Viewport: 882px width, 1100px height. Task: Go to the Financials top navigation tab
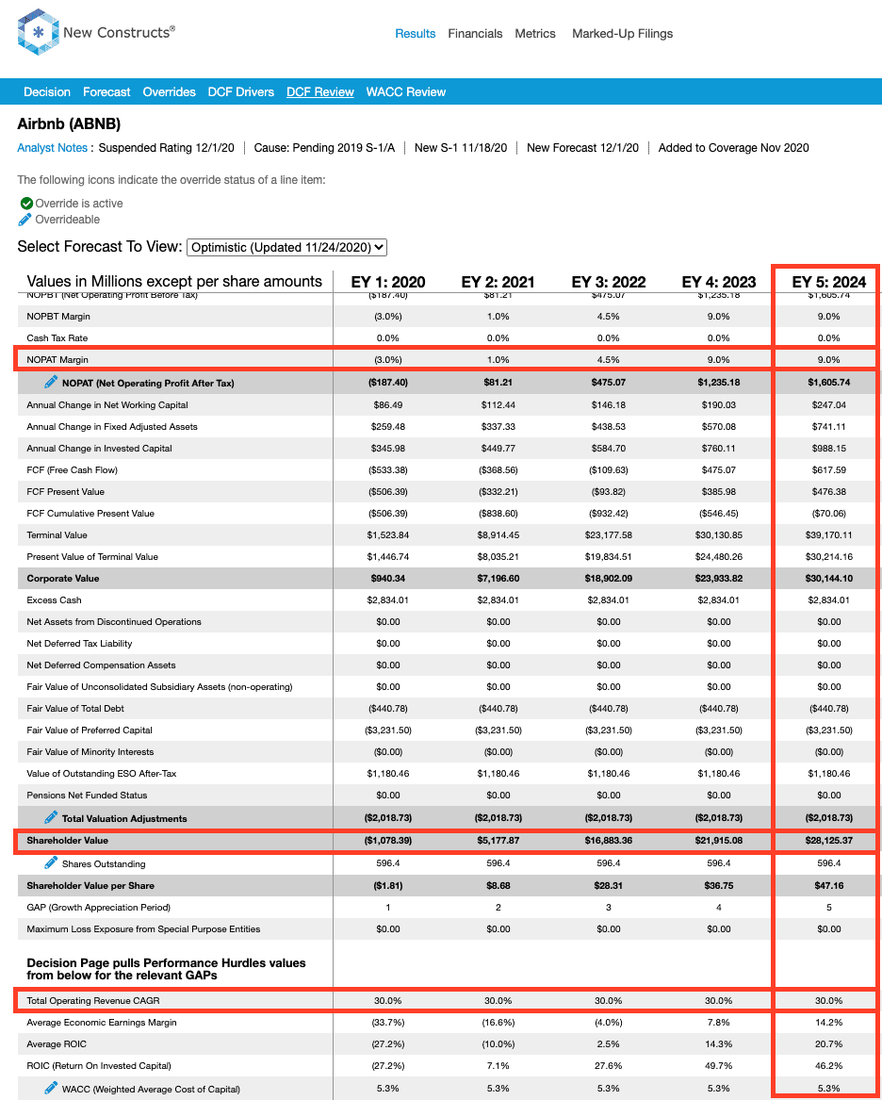(475, 34)
